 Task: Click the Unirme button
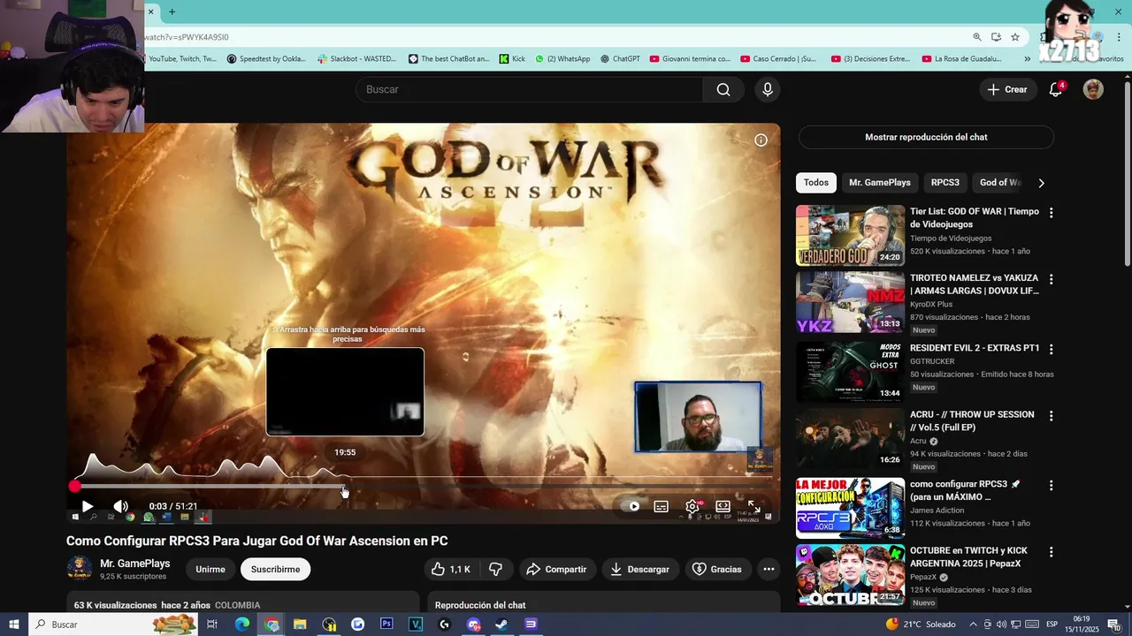pyautogui.click(x=210, y=570)
